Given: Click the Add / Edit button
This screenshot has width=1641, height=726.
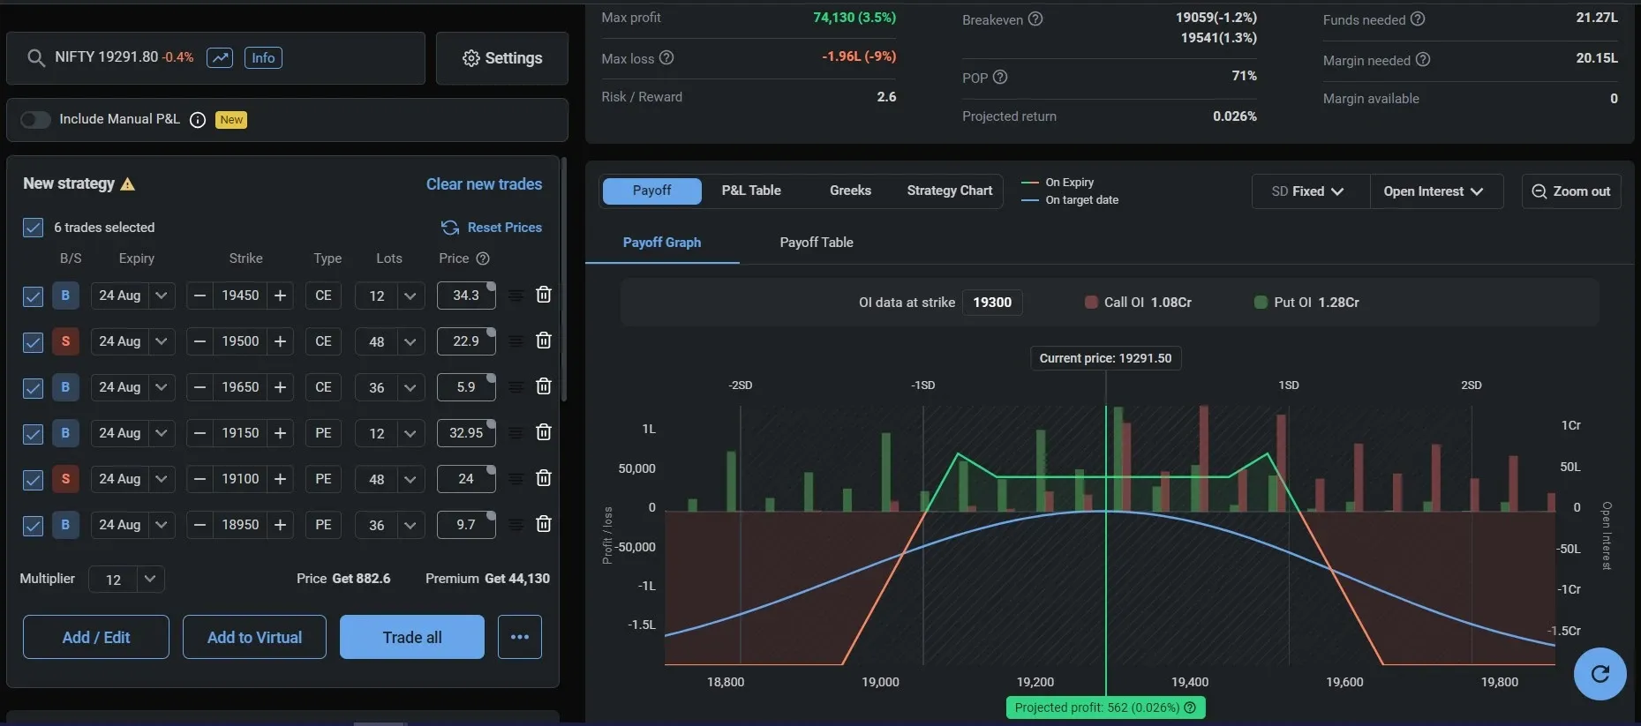Looking at the screenshot, I should [x=96, y=637].
